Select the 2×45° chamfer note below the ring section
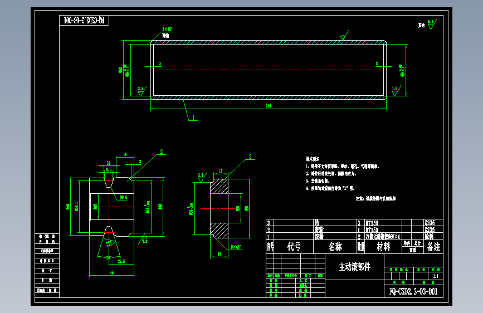Screen dimensions: 483x313 tap(236, 247)
